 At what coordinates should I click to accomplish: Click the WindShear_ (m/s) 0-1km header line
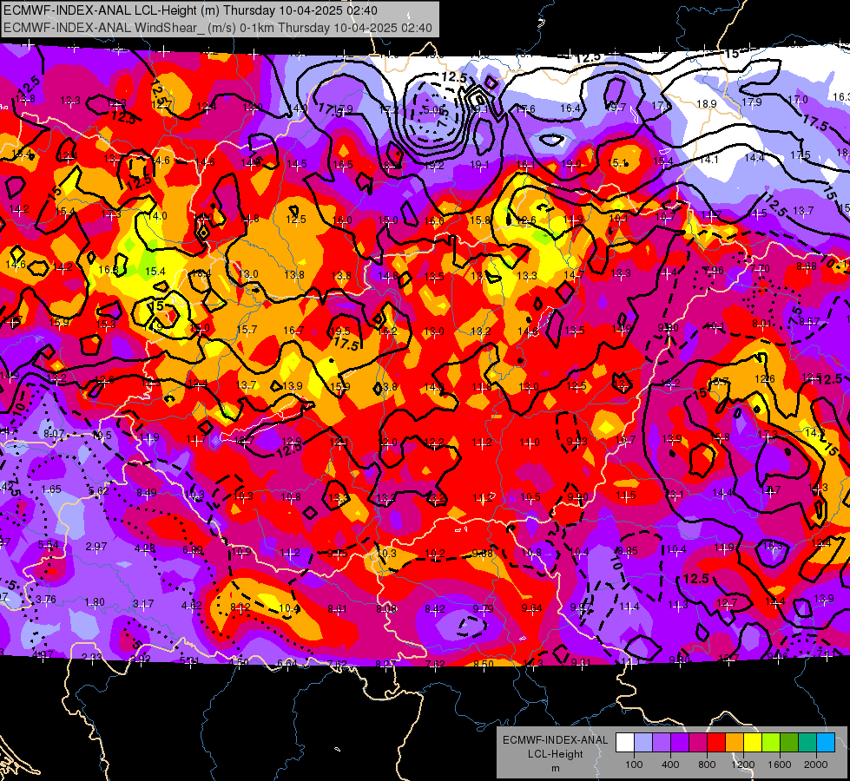tap(218, 28)
